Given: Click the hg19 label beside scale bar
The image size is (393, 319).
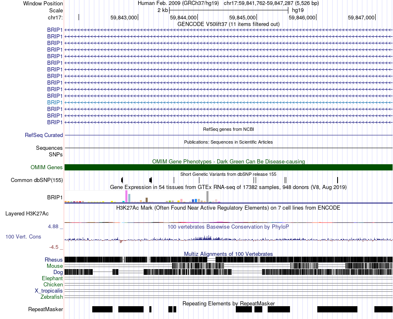Looking at the screenshot, I should (298, 10).
